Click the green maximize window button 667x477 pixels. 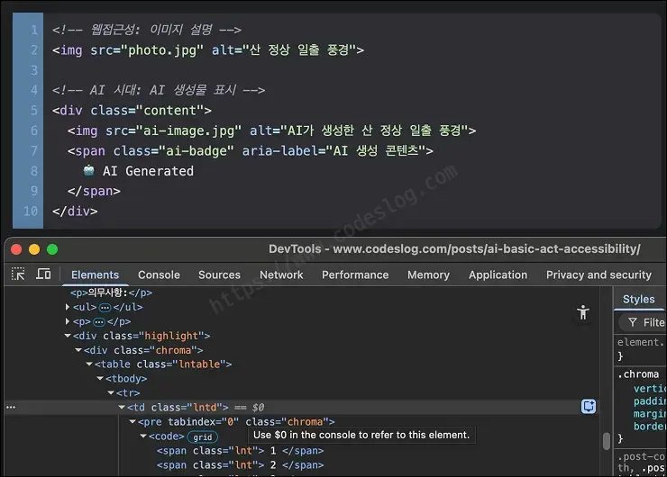[52, 249]
